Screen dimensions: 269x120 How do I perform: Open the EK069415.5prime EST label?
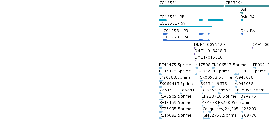pyautogui.click(x=176, y=84)
